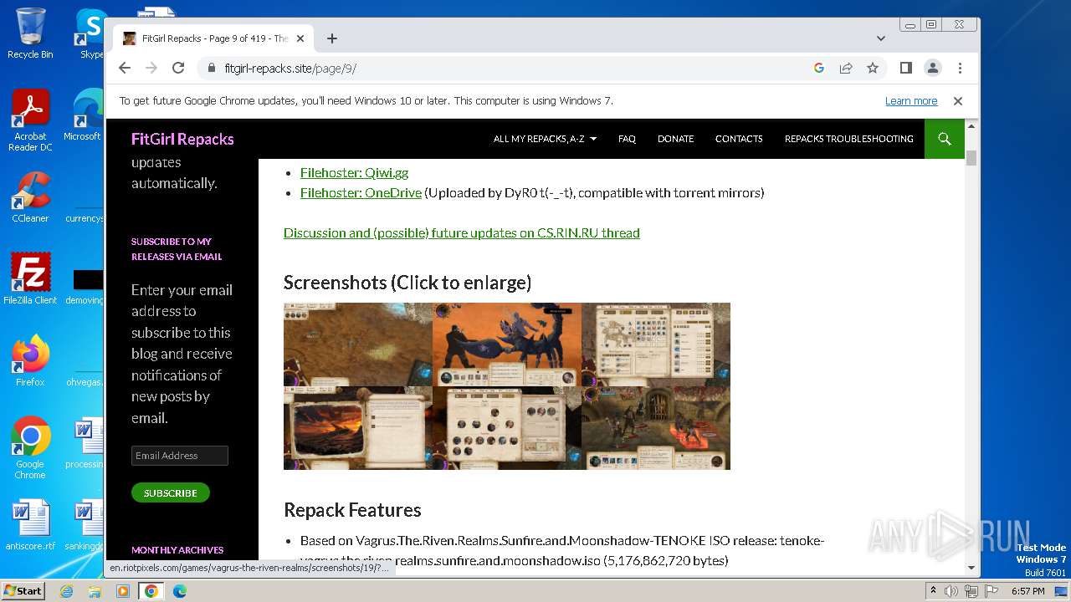Expand the tab search chevron
Image resolution: width=1071 pixels, height=602 pixels.
coord(881,38)
